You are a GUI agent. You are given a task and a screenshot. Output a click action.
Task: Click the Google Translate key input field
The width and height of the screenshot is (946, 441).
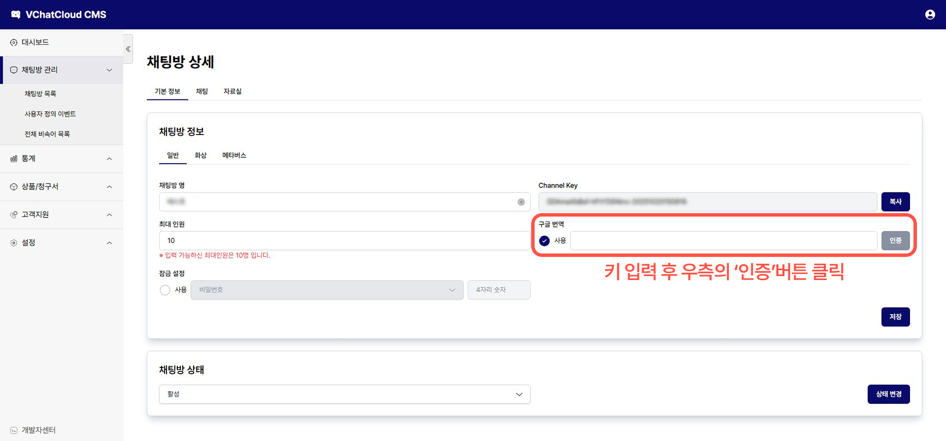(723, 241)
